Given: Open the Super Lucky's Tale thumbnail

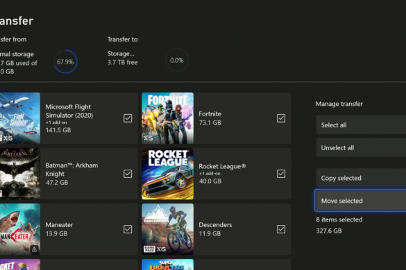Looking at the screenshot, I should click(167, 264).
